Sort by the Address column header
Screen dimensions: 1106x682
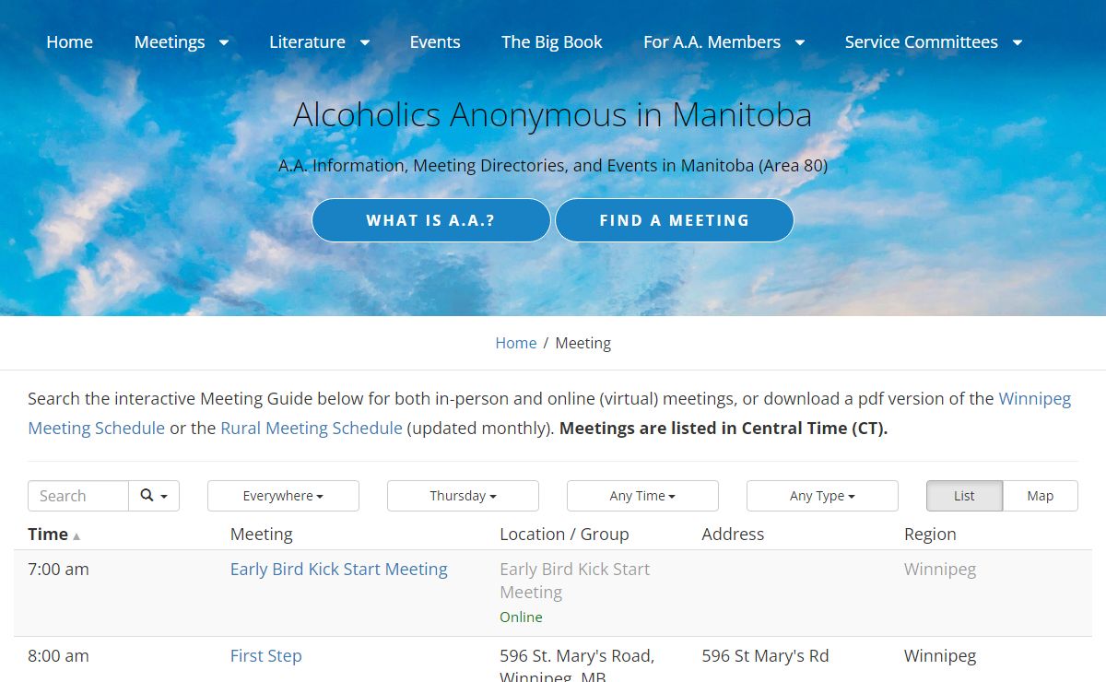pyautogui.click(x=733, y=535)
